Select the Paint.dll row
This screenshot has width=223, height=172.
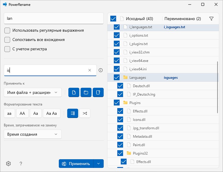click(163, 145)
